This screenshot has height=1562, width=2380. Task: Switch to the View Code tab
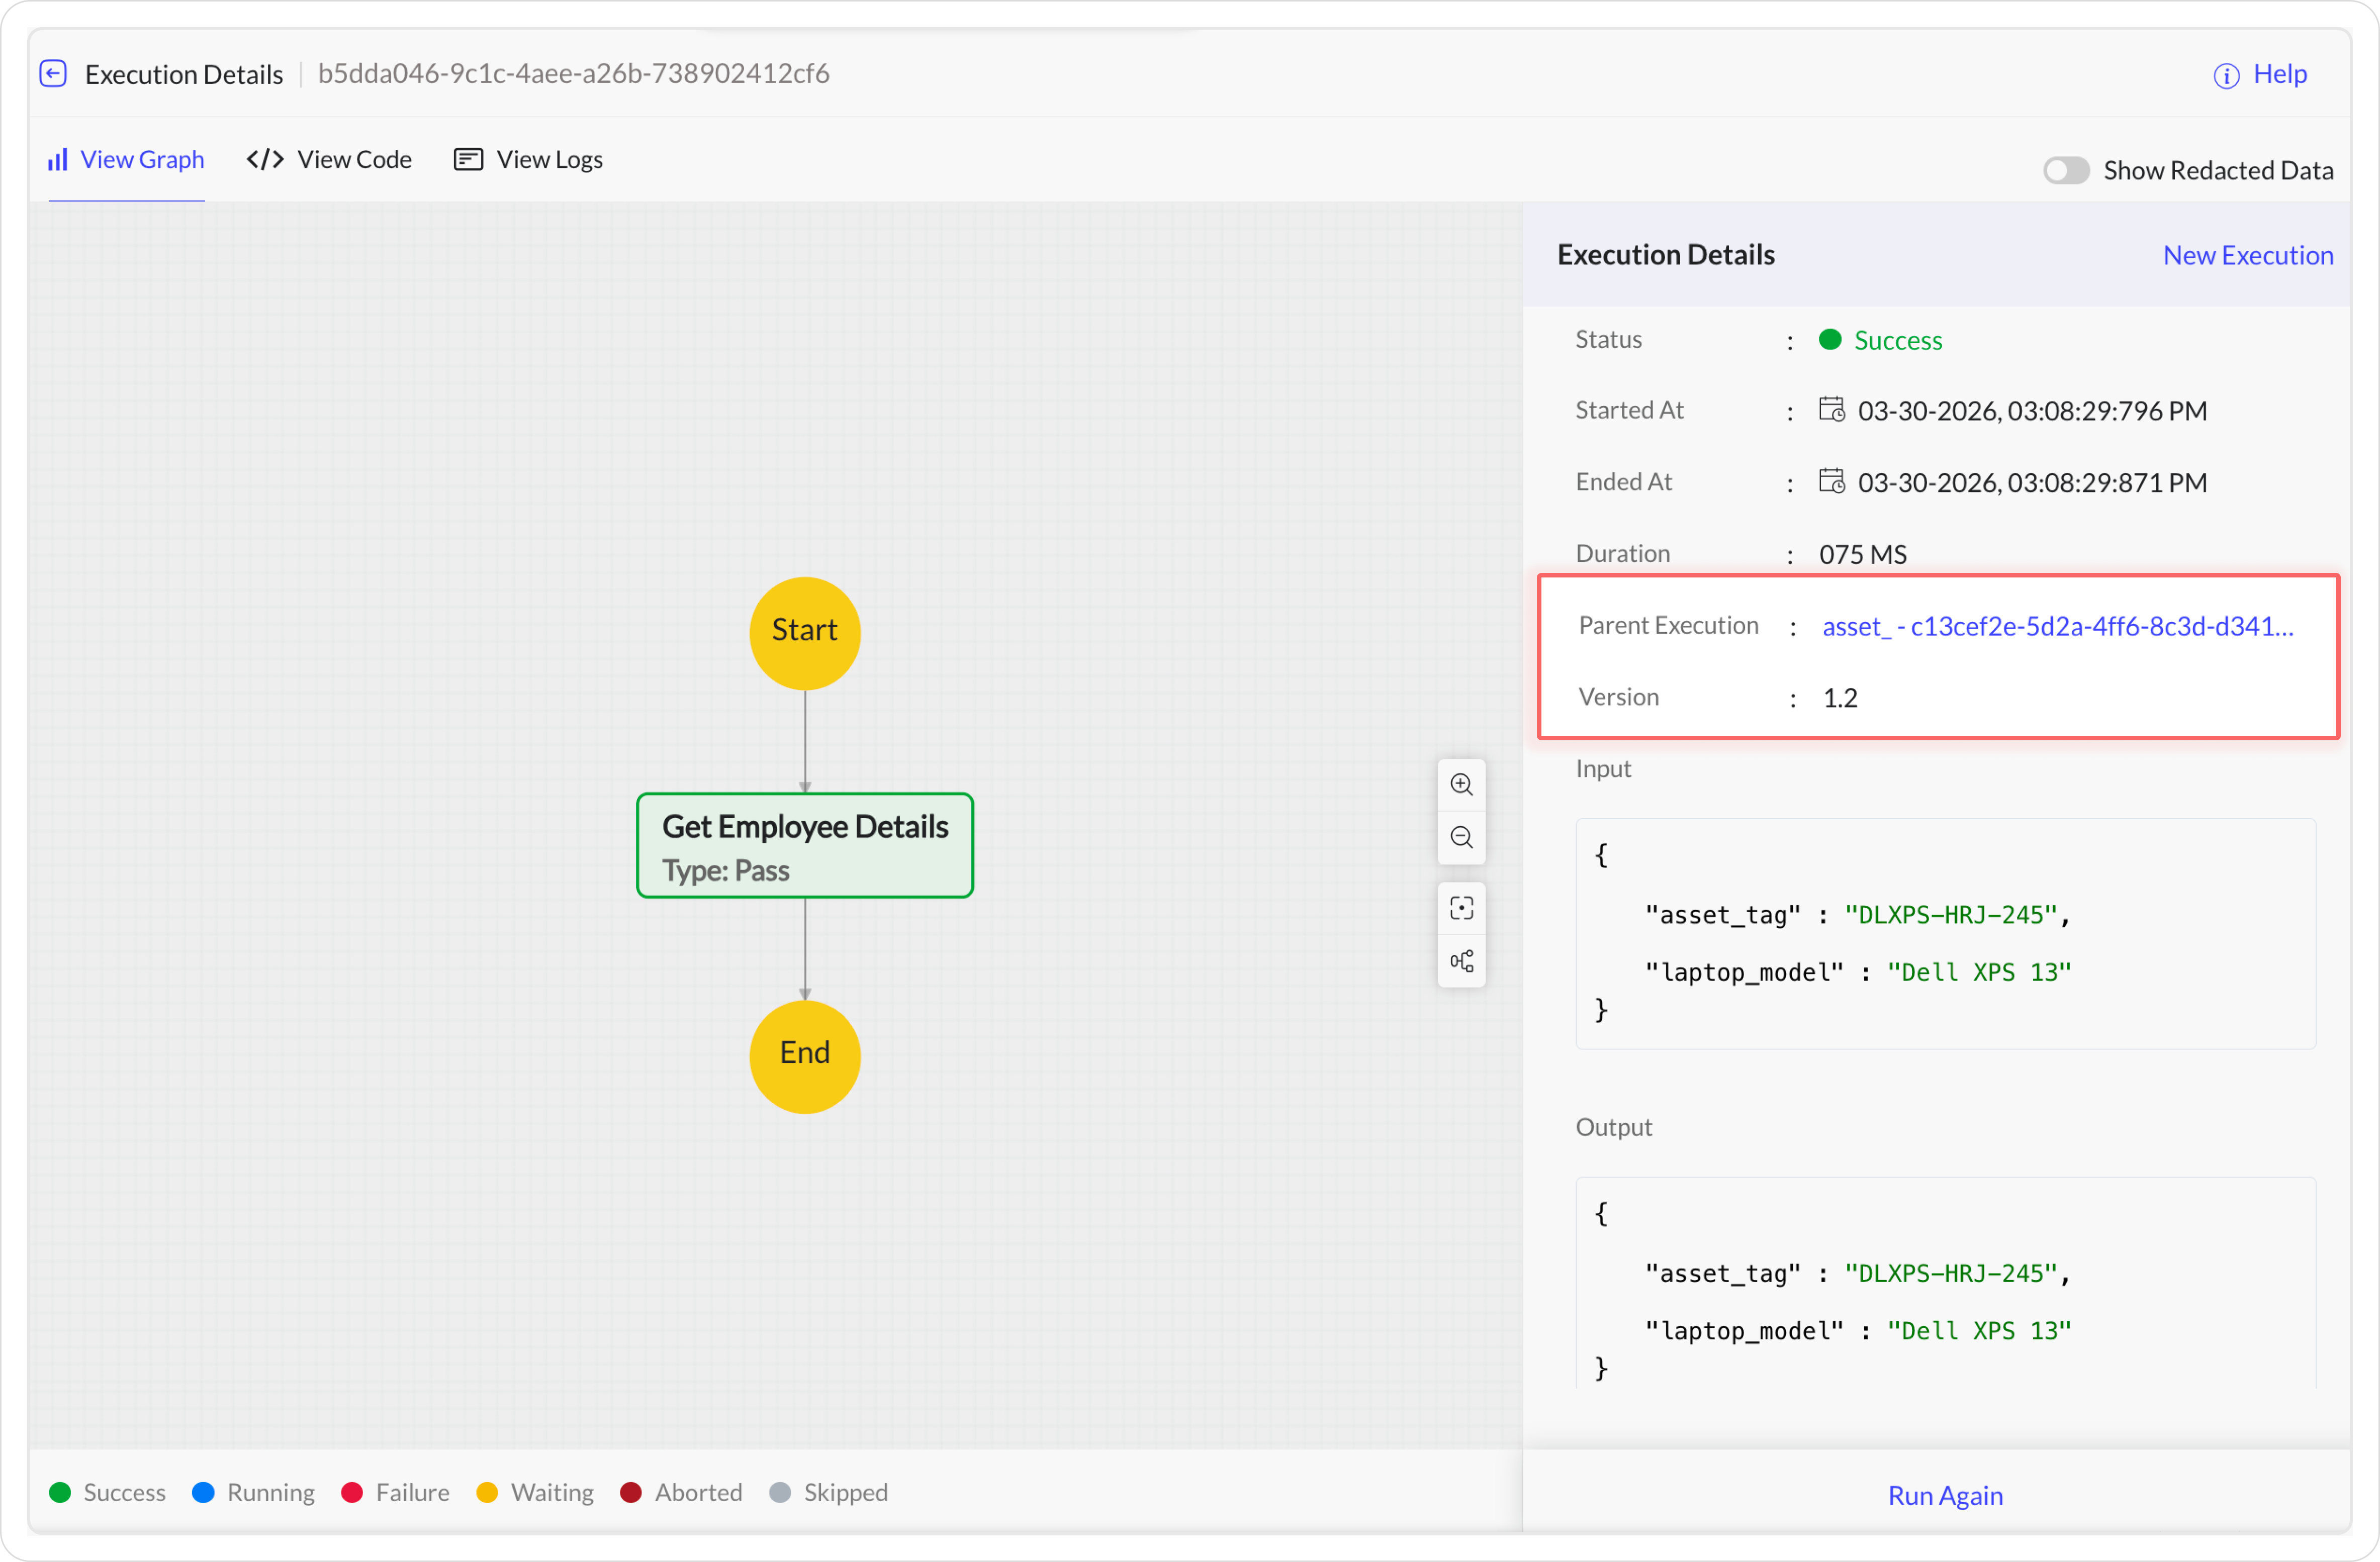329,160
